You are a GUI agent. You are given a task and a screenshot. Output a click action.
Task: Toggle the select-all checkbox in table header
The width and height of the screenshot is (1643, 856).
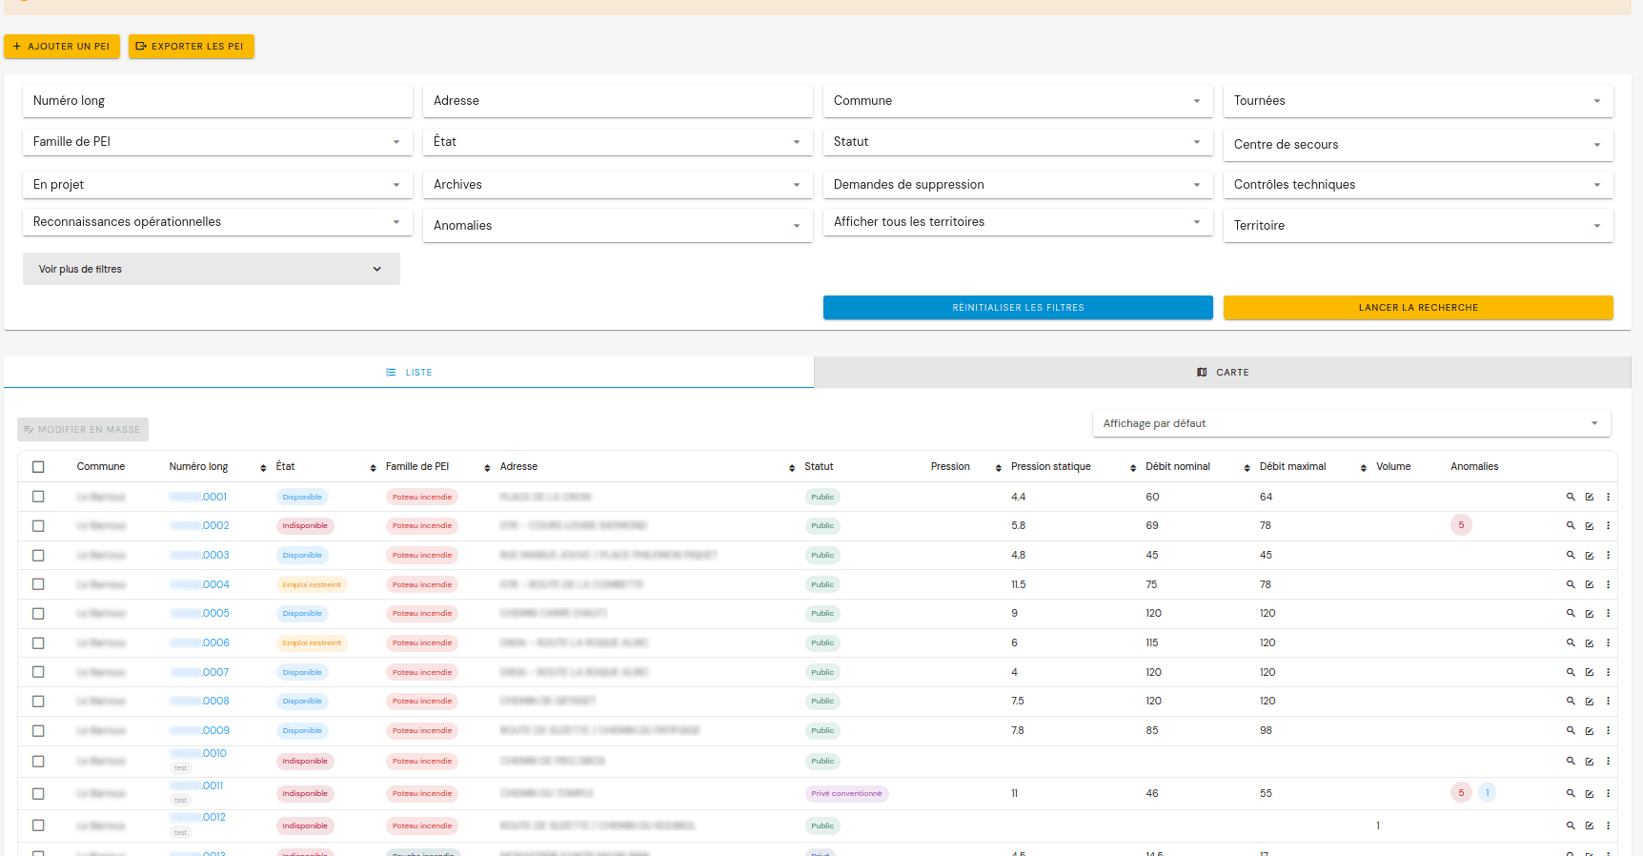tap(38, 467)
